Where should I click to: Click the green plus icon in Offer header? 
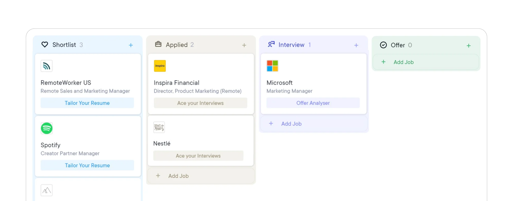click(469, 46)
